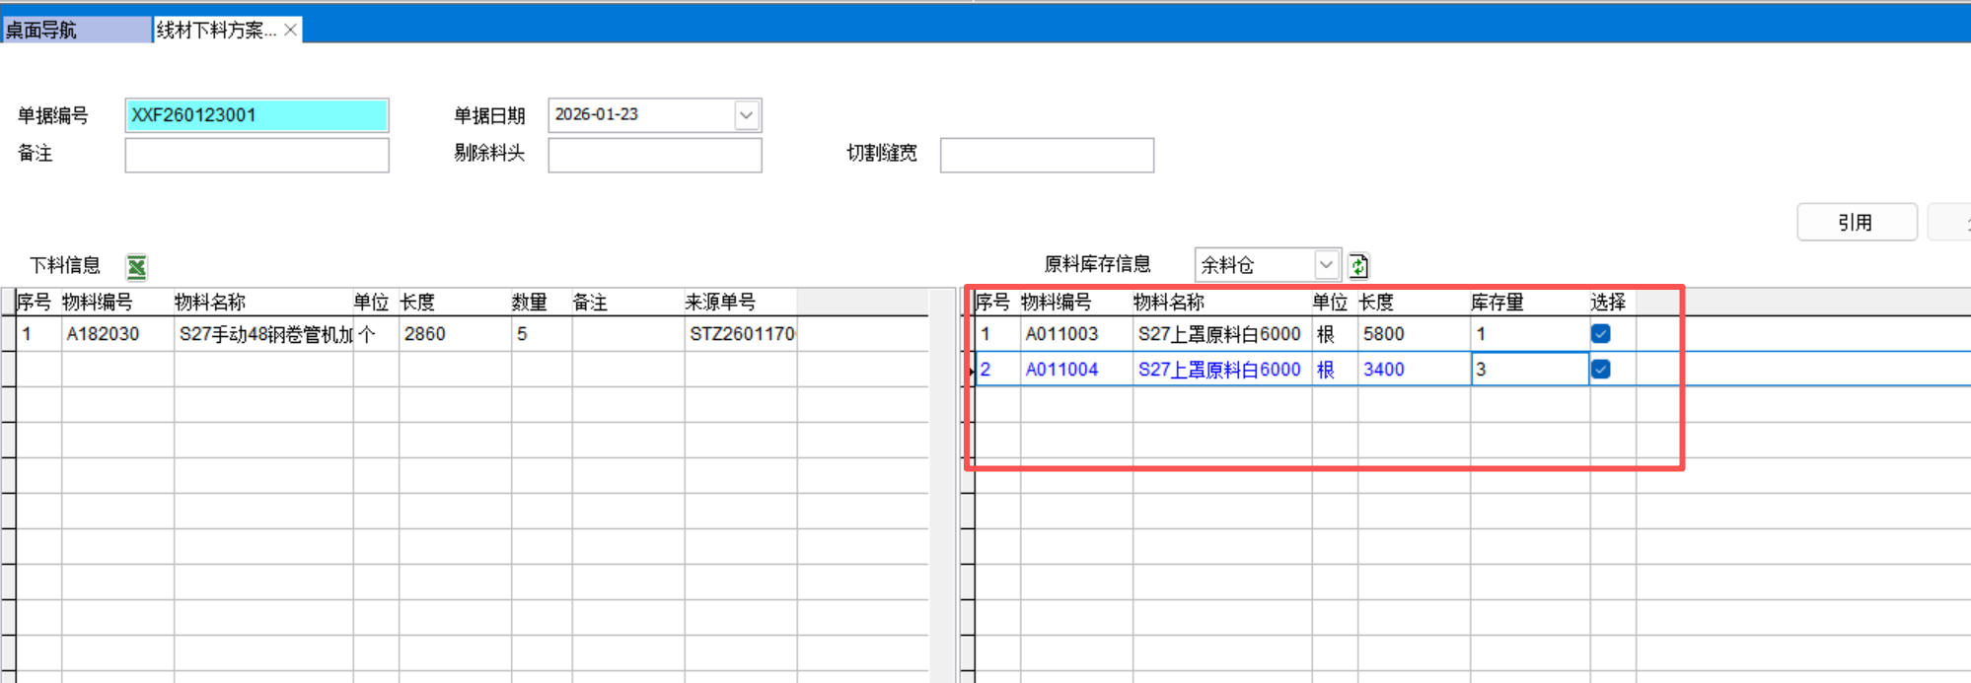Uncheck the 选择 checkbox for A011003
1971x683 pixels.
[1600, 334]
